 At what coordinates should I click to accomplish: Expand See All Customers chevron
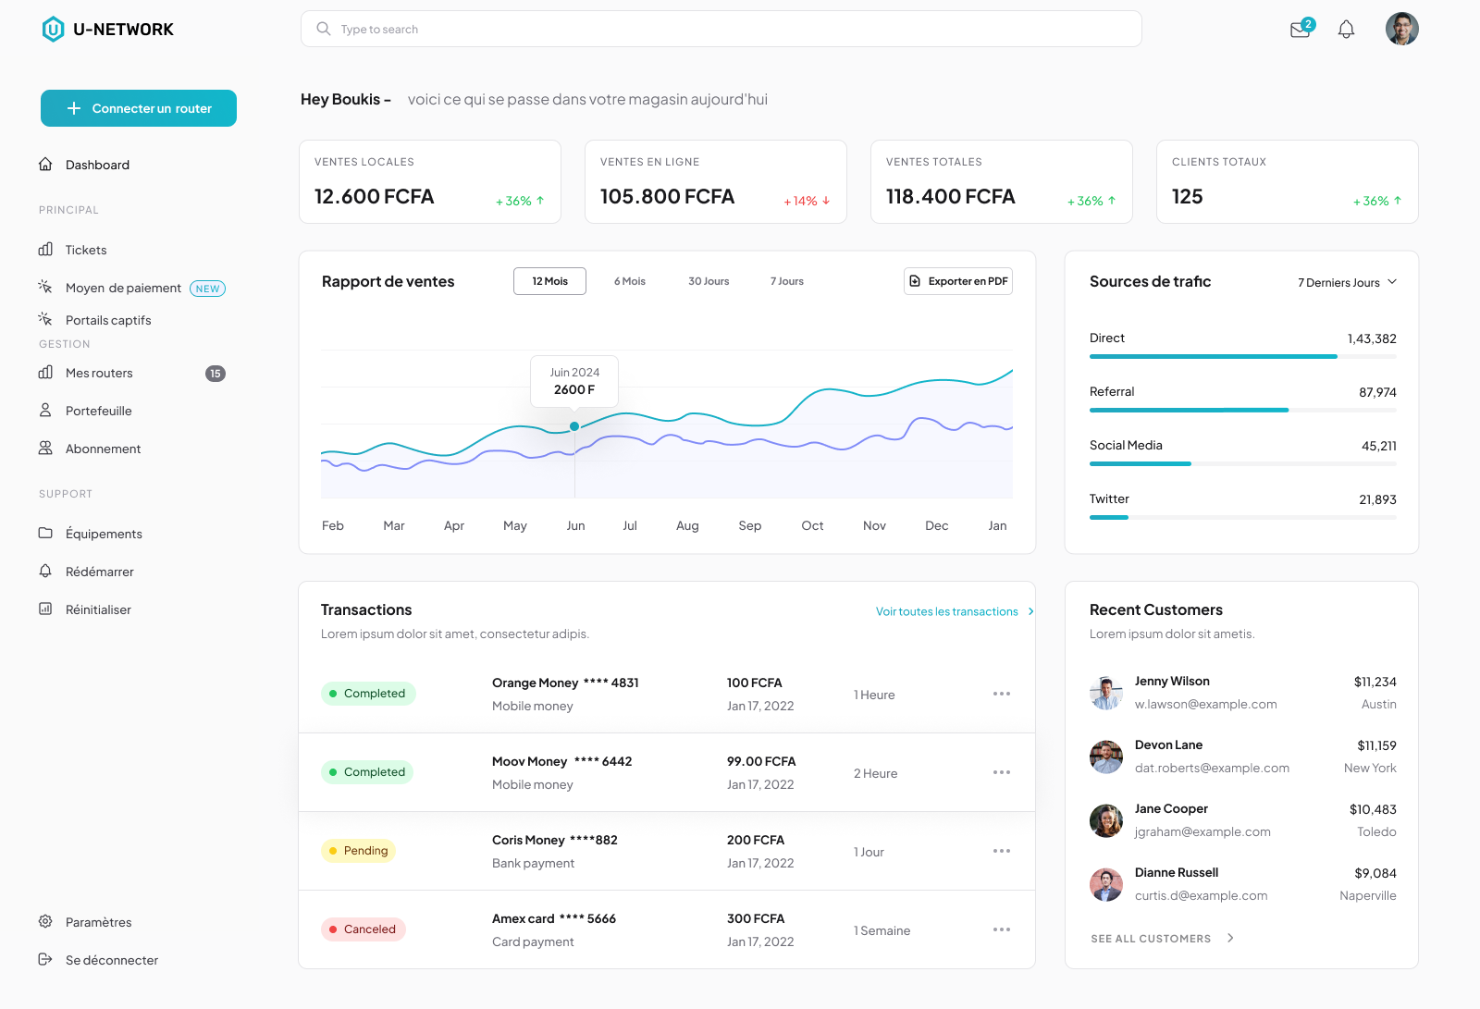coord(1230,938)
